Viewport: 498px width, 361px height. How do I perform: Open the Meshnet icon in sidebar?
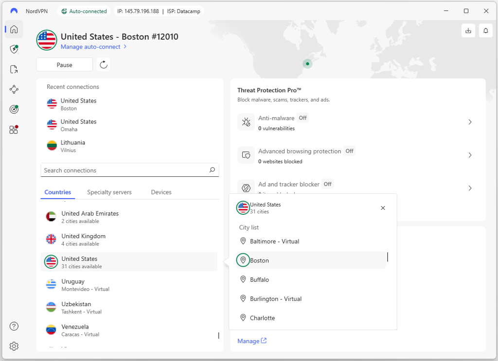[x=14, y=89]
